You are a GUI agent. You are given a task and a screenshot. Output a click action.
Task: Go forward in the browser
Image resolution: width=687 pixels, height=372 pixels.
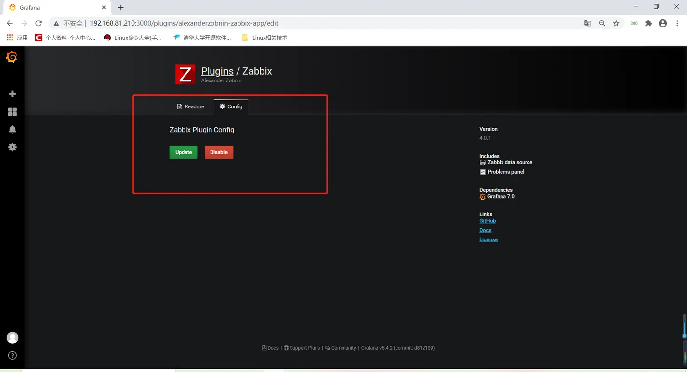tap(24, 23)
